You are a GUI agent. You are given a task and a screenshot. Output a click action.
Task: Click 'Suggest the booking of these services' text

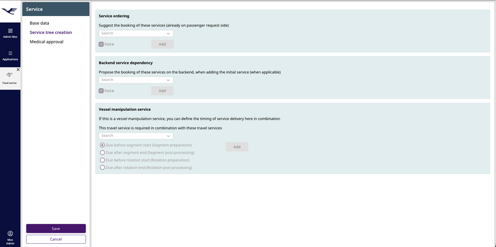tap(164, 25)
